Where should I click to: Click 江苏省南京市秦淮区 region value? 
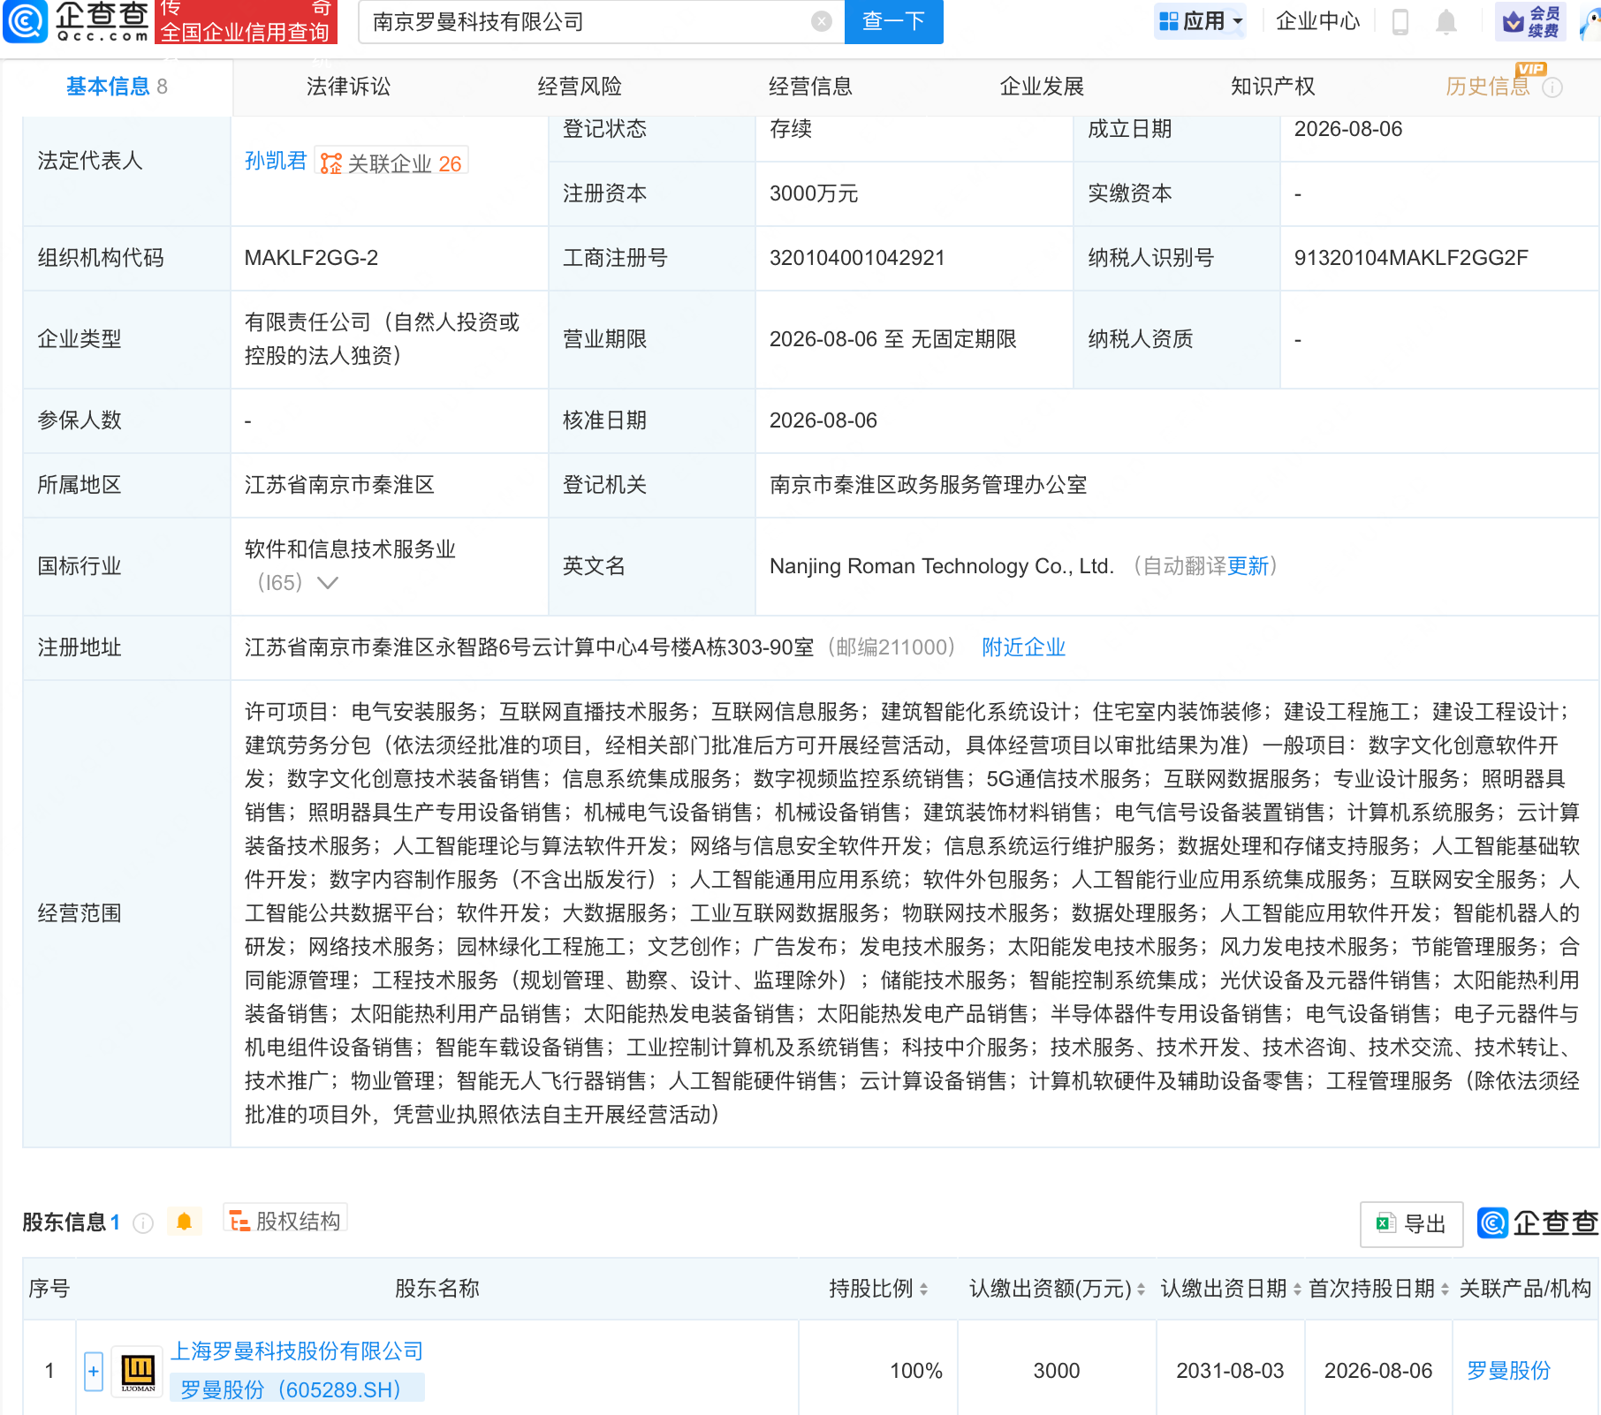339,485
